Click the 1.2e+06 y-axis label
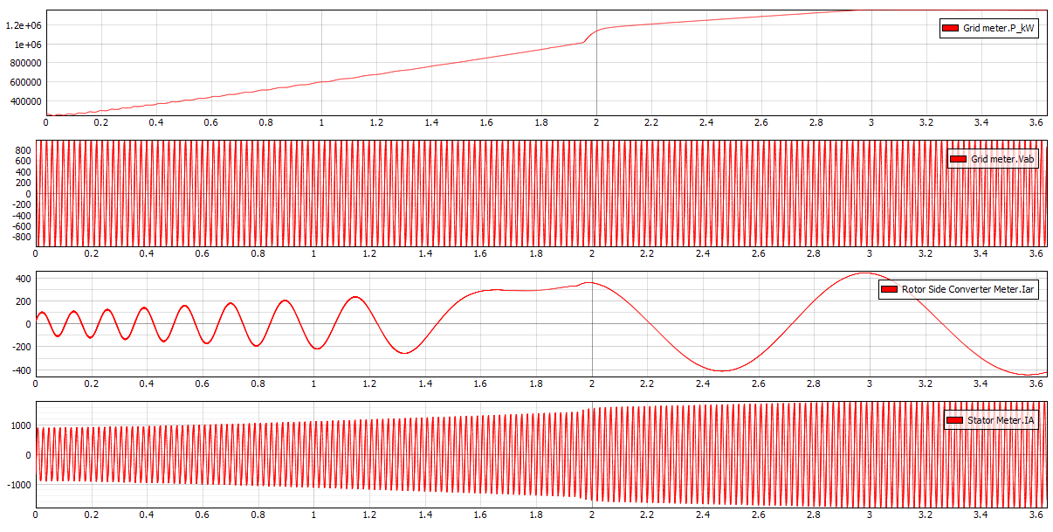1053x532 pixels. 23,25
